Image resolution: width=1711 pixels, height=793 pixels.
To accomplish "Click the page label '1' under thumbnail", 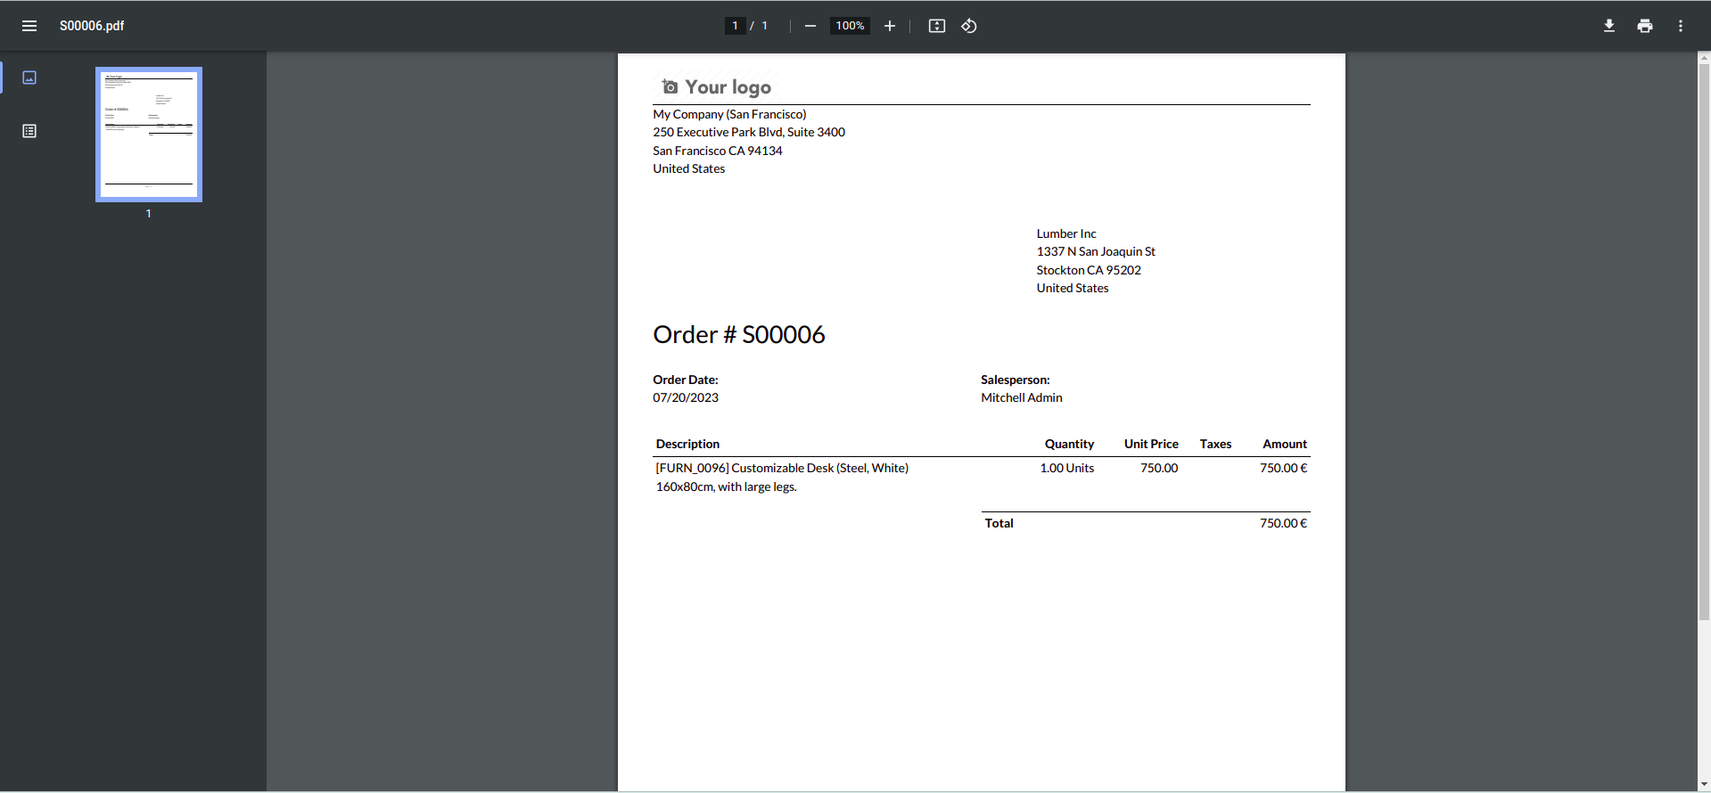I will [x=149, y=214].
